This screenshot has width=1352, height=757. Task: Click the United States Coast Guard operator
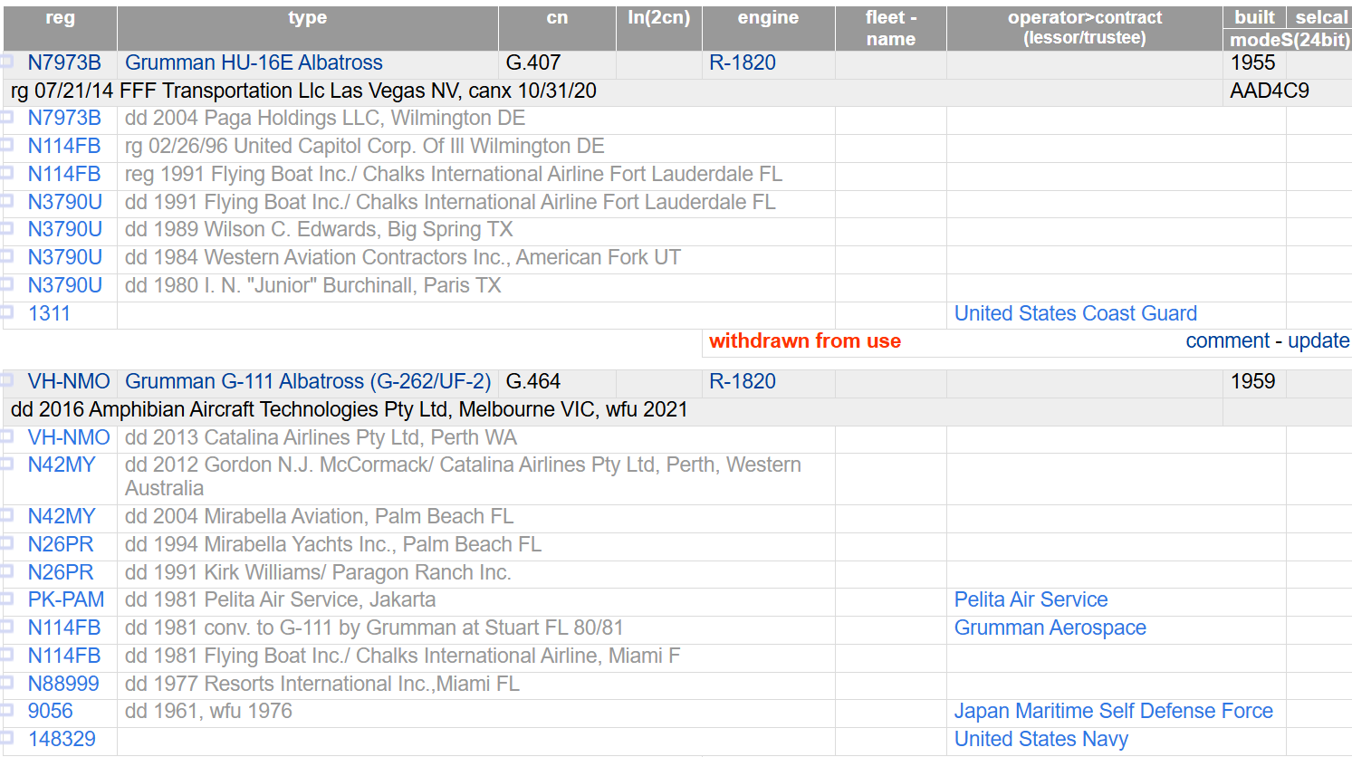point(1075,313)
